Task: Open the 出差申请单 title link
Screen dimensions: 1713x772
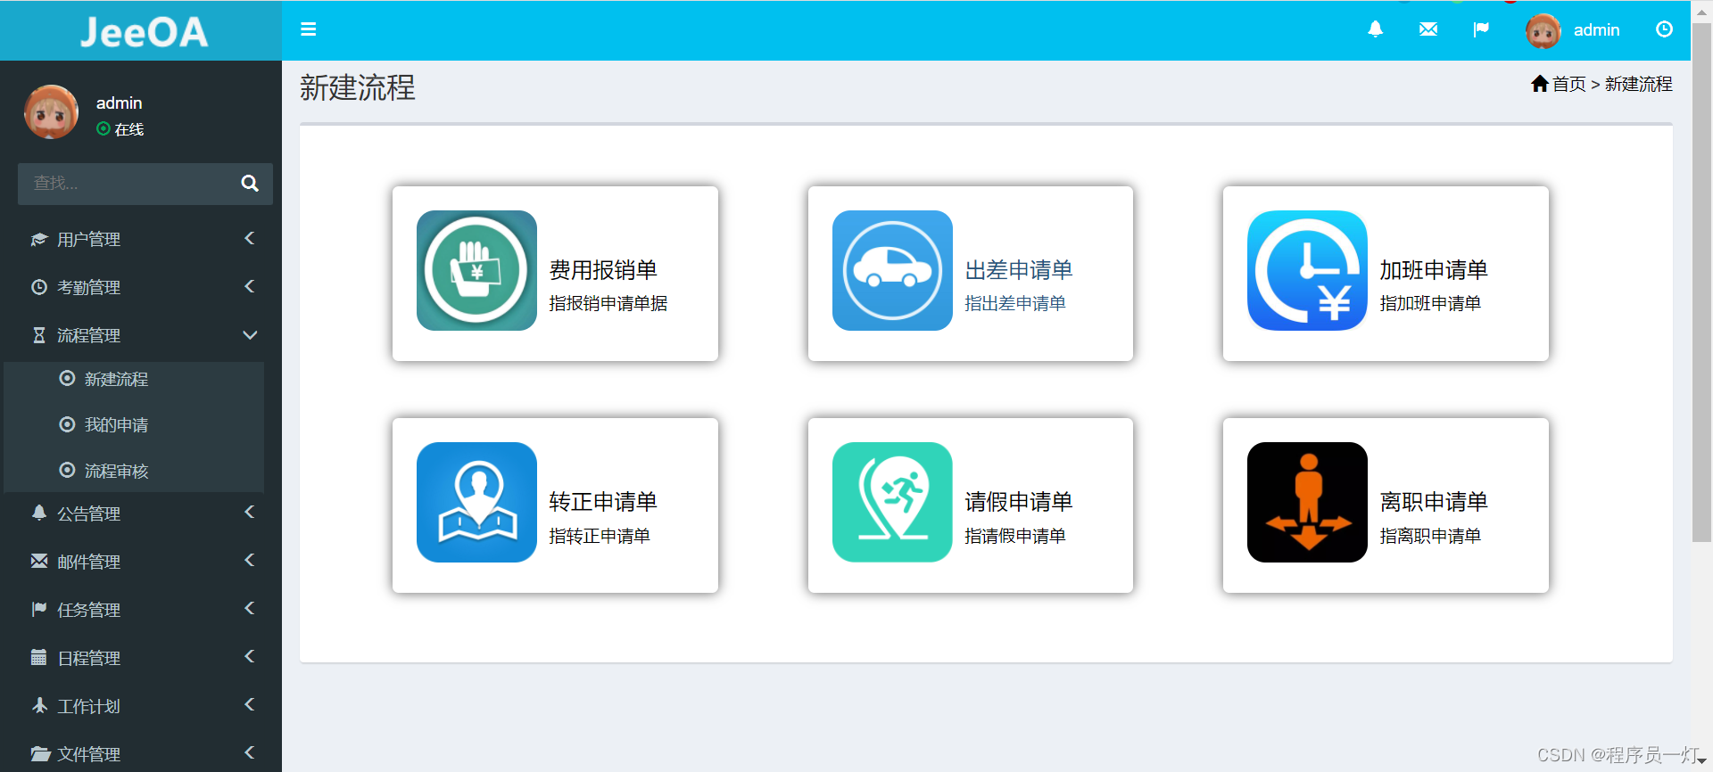Action: (x=1019, y=270)
